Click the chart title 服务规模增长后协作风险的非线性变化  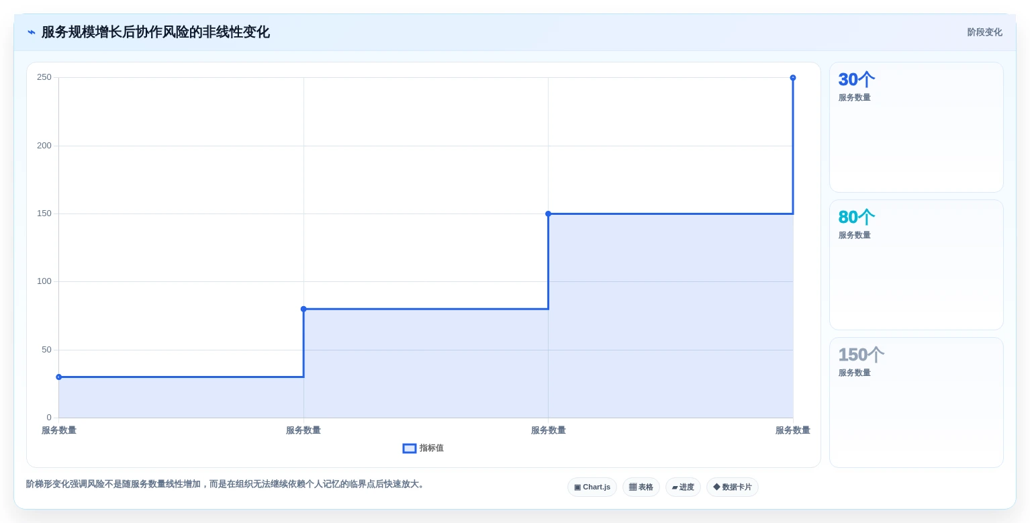click(155, 32)
